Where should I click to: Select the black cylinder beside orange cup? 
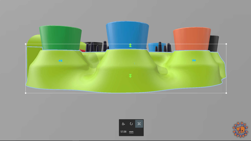[214, 43]
